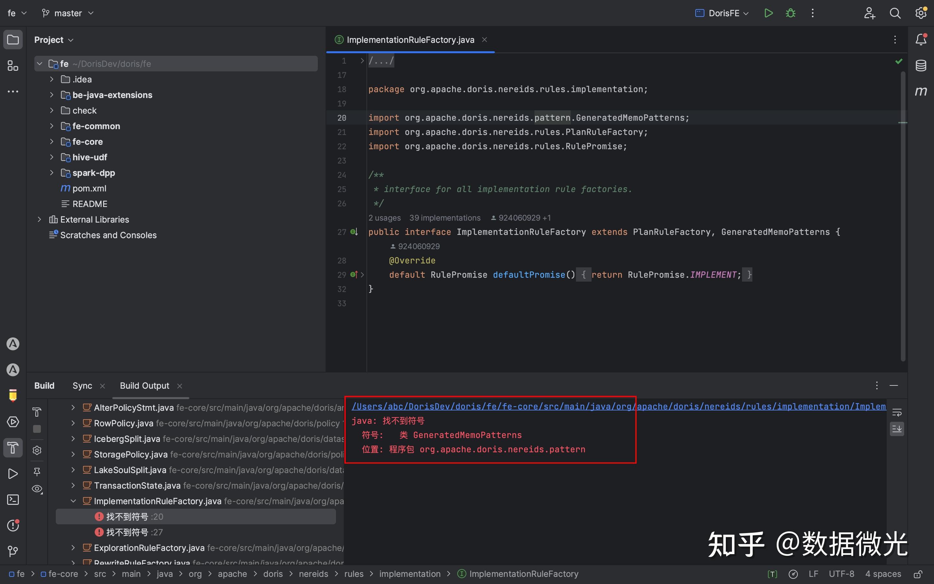The width and height of the screenshot is (934, 584).
Task: Toggle soft-wrap in Build Output
Action: [897, 411]
